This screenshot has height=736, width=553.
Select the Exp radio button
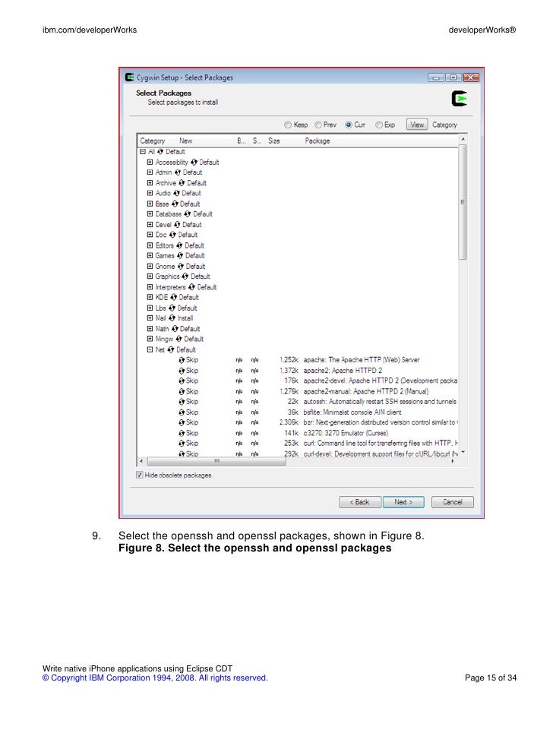coord(379,125)
